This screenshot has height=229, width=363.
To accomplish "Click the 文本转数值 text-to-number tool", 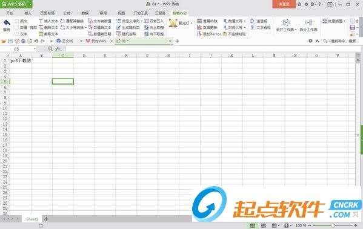I will click(100, 21).
